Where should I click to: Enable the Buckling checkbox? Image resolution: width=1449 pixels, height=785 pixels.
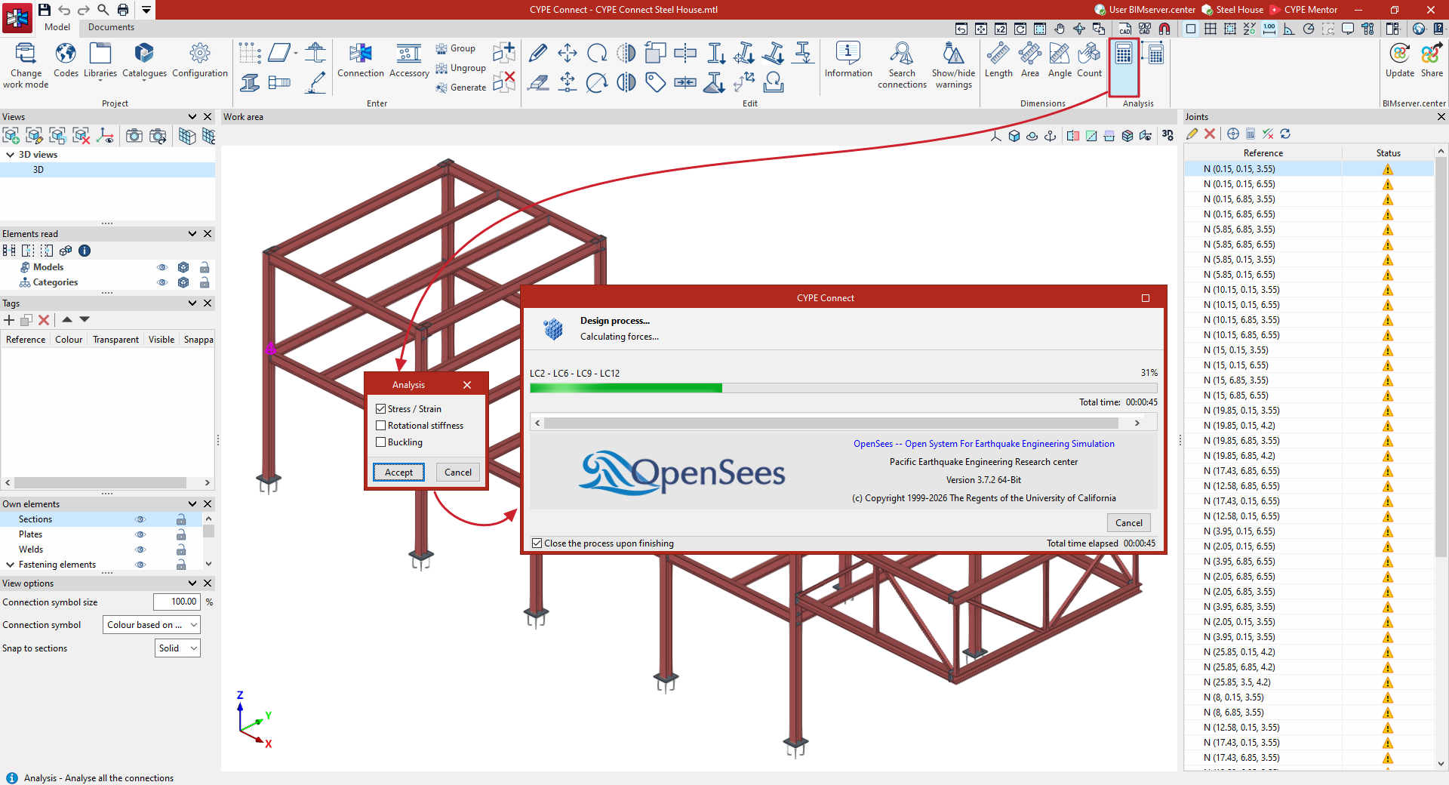pyautogui.click(x=381, y=442)
